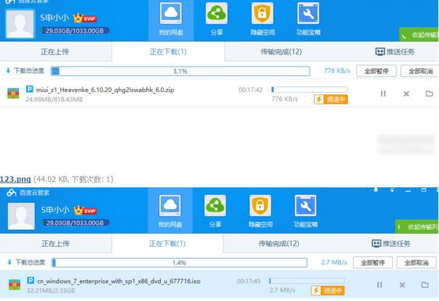439x301 pixels.
Task: Click size text 24.98MB/818.43MB
Action: [x=54, y=100]
